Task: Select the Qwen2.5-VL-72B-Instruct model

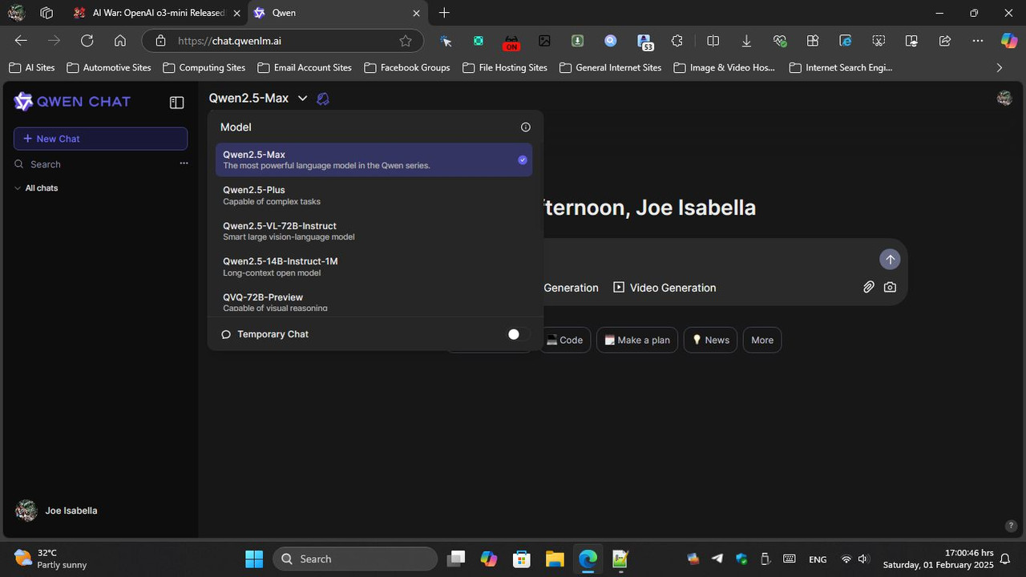Action: 374,231
